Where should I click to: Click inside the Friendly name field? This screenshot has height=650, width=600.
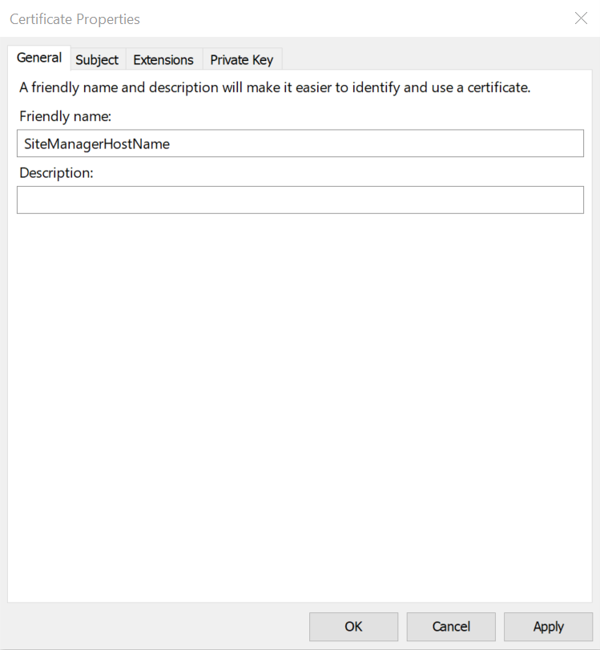point(300,143)
